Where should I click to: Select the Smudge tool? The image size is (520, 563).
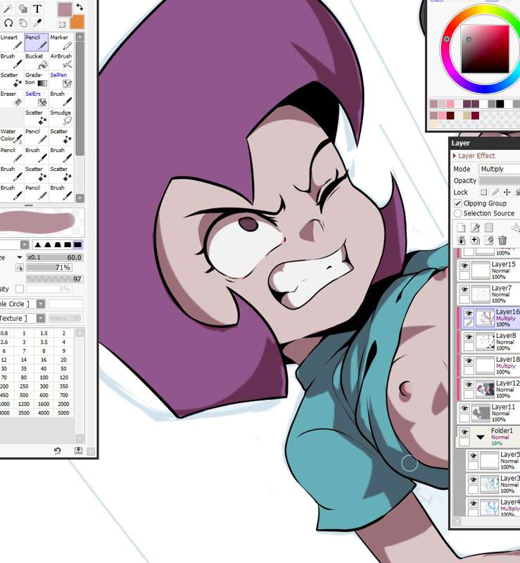click(61, 118)
